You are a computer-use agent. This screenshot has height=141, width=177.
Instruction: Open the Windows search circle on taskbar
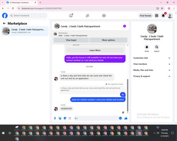pos(10,133)
